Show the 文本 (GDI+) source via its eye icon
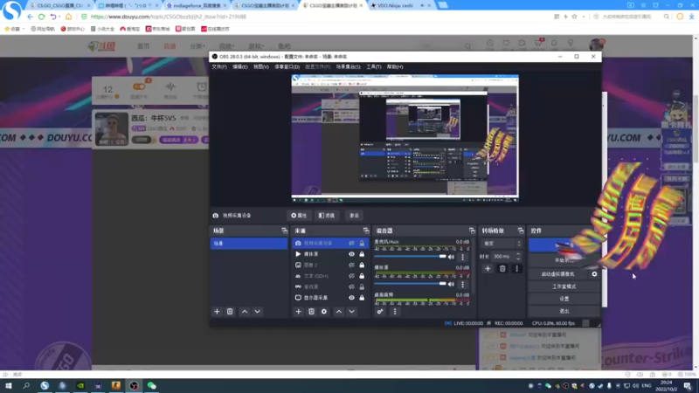This screenshot has width=699, height=393. point(352,276)
